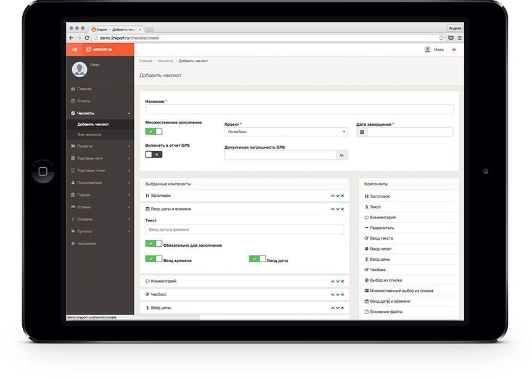
Task: Expand Тултипы sidebar menu
Action: (100, 231)
